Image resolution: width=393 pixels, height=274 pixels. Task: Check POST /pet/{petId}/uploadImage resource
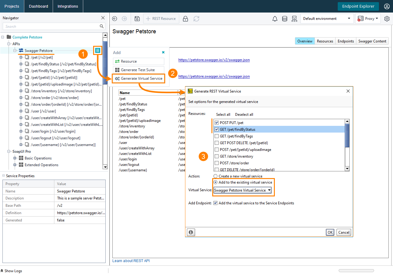point(217,149)
